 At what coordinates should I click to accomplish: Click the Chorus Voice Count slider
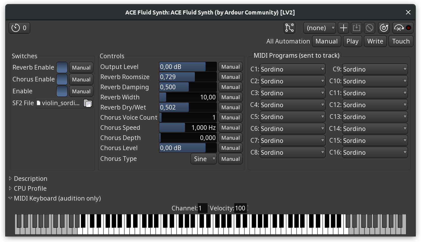click(188, 118)
